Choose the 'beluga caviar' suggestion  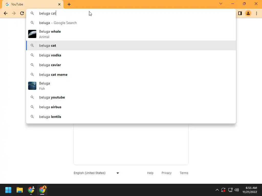tap(131, 65)
